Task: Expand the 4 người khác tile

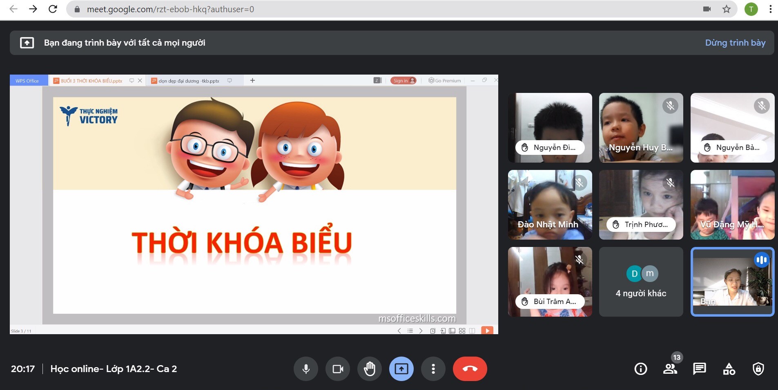Action: point(641,282)
